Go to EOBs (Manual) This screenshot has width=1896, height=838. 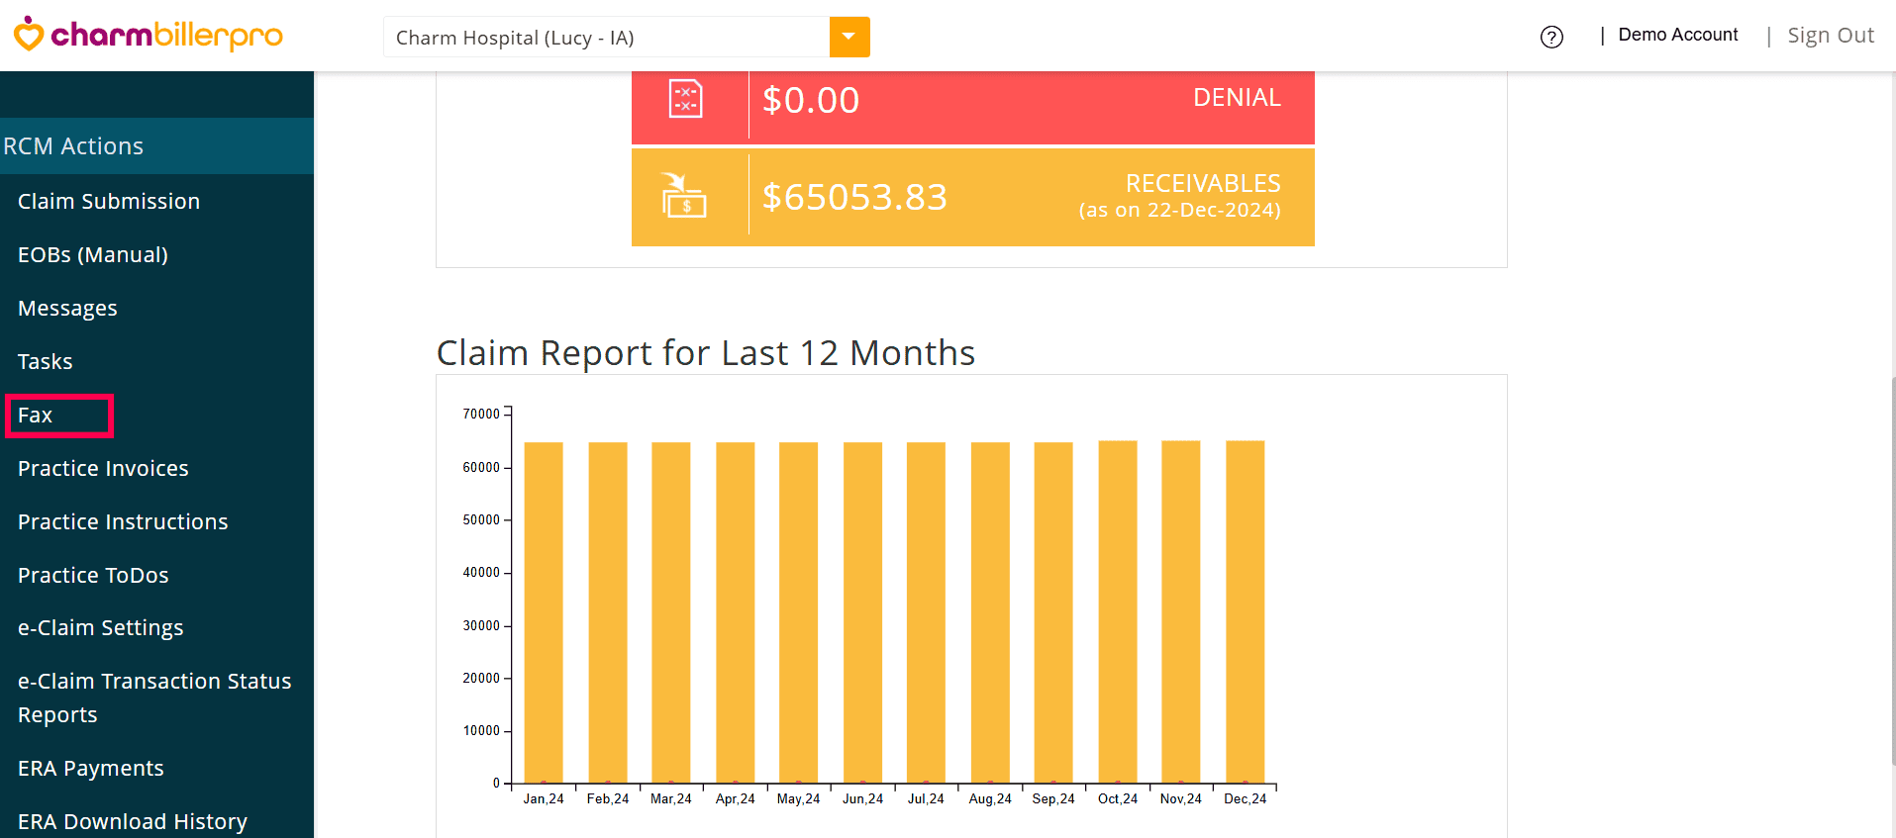[93, 254]
